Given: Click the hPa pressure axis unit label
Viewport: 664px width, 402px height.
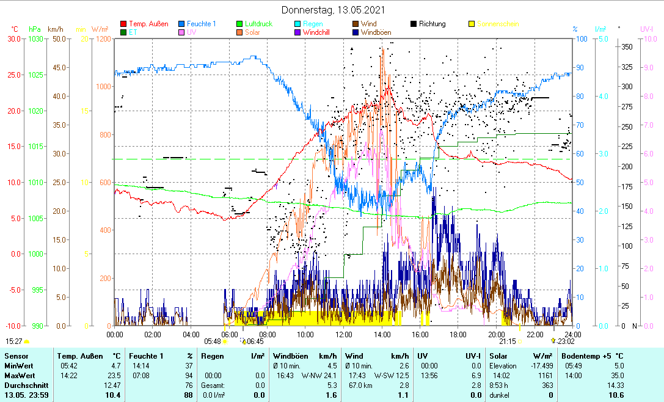Looking at the screenshot, I should 34,29.
